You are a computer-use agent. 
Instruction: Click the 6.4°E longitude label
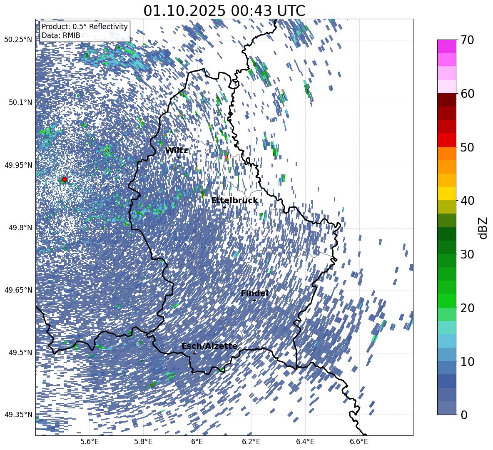click(305, 442)
